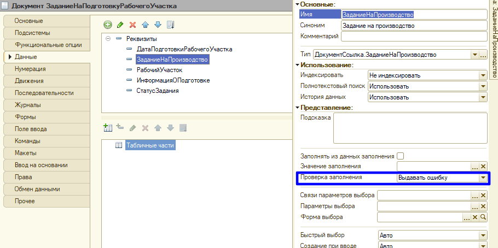498x248 pixels.
Task: Switch to the Движения tab
Action: coord(30,81)
